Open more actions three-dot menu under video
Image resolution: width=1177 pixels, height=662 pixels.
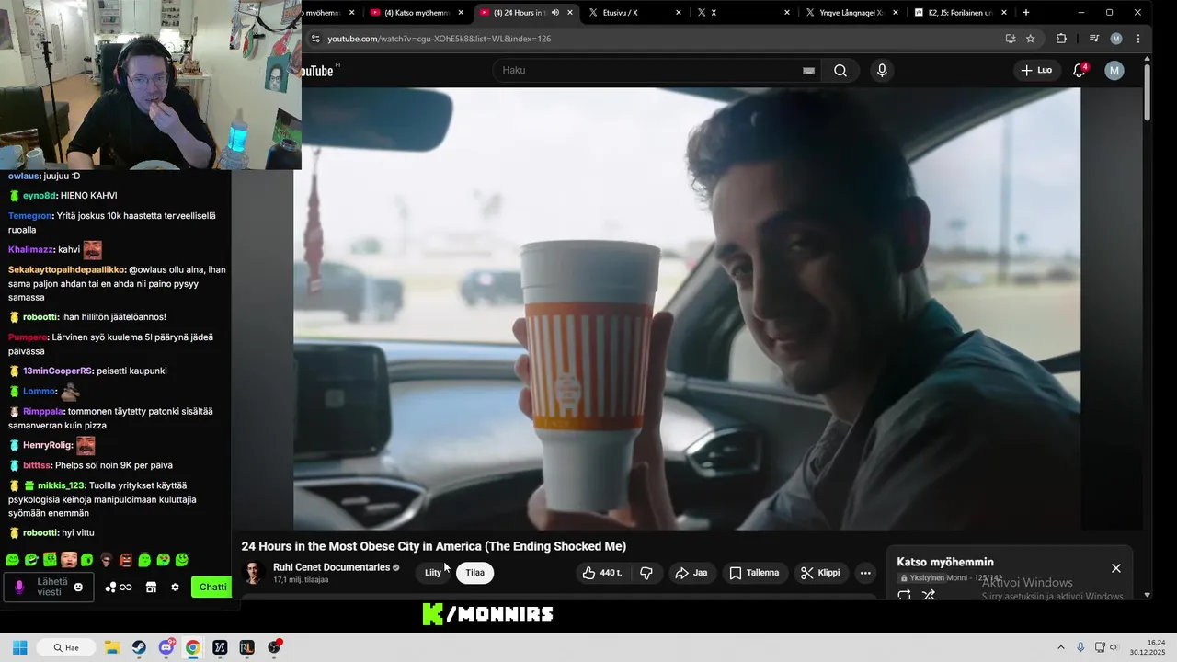click(865, 573)
